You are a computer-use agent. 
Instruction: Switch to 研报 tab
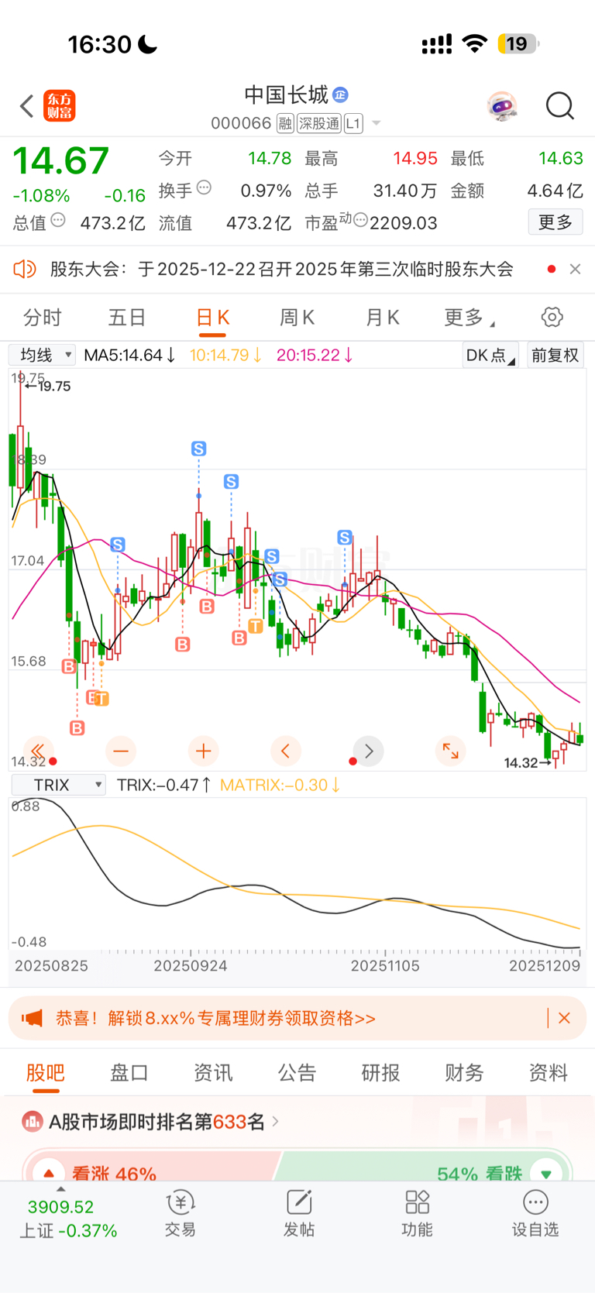point(380,1073)
